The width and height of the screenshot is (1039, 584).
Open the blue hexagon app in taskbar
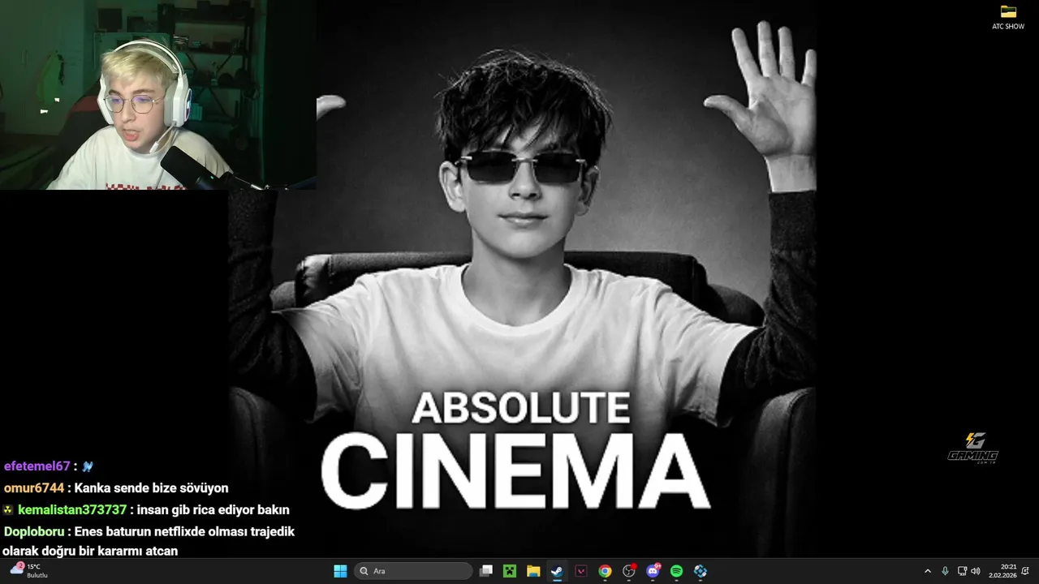tap(701, 571)
